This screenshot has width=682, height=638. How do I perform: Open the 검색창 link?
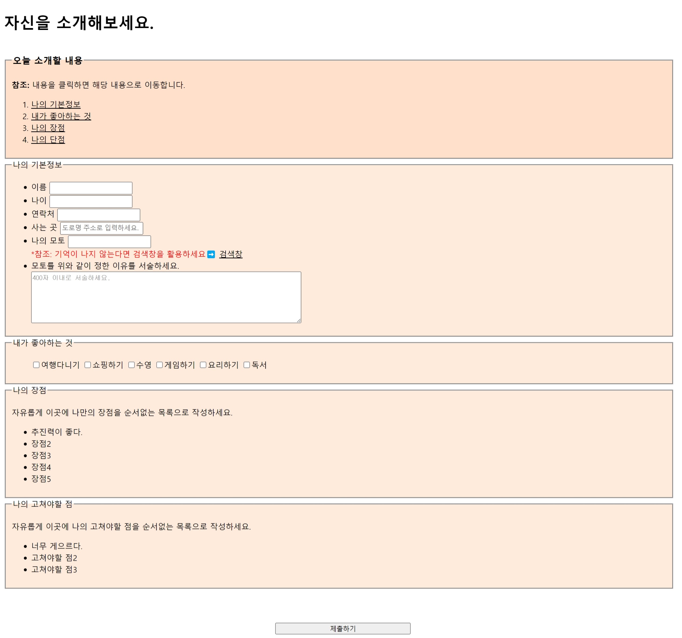tap(231, 254)
